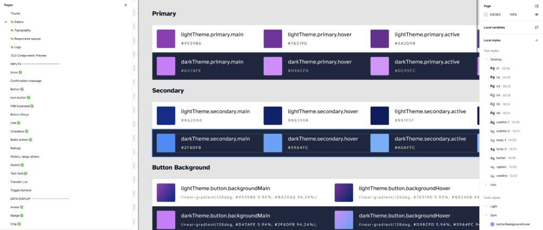Viewport: 543px width, 230px height.
Task: Switch to the Responsive spaces page
Action: [x=27, y=39]
